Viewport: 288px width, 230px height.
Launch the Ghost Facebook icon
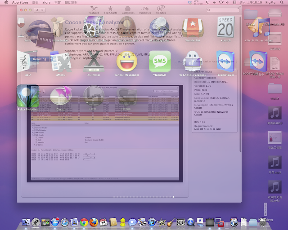coord(193,61)
